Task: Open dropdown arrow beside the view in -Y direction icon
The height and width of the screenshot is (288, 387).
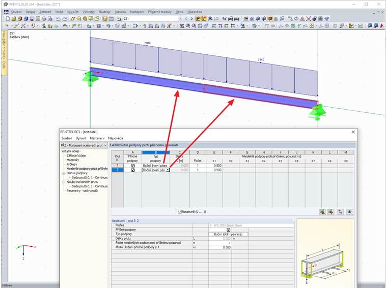Action: [237, 26]
